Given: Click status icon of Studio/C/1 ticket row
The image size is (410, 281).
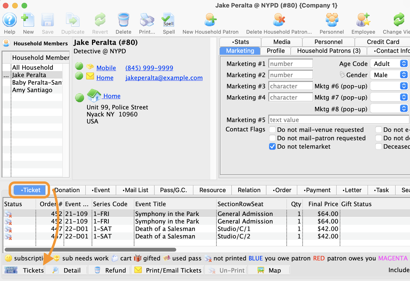Looking at the screenshot, I should [8, 229].
